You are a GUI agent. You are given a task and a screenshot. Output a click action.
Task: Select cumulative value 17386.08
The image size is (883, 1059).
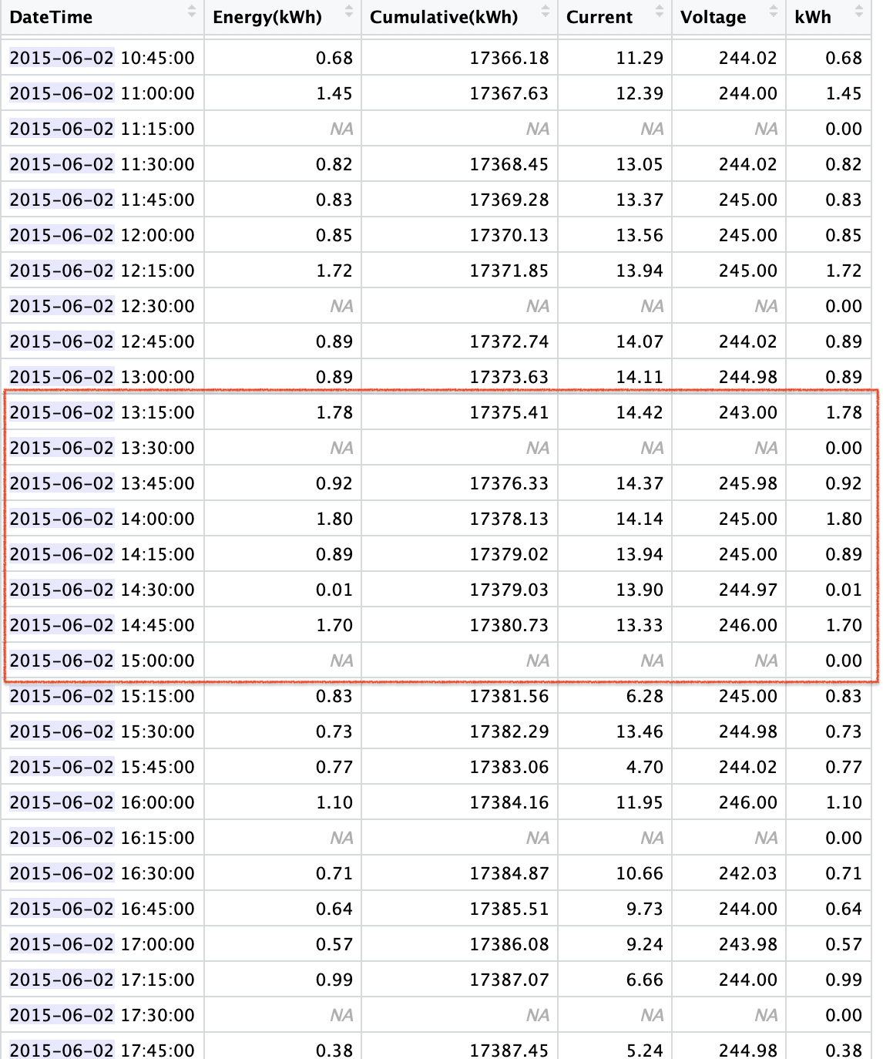click(x=509, y=944)
